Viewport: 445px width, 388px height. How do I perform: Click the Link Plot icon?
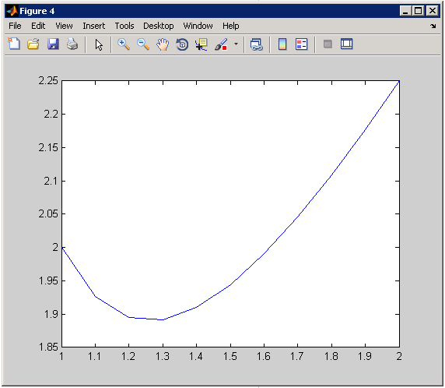(257, 44)
